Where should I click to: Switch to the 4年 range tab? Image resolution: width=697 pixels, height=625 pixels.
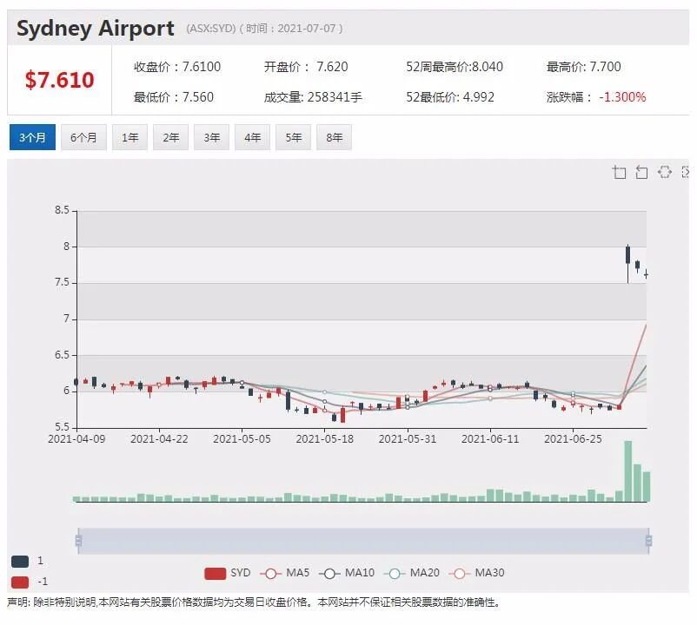253,137
